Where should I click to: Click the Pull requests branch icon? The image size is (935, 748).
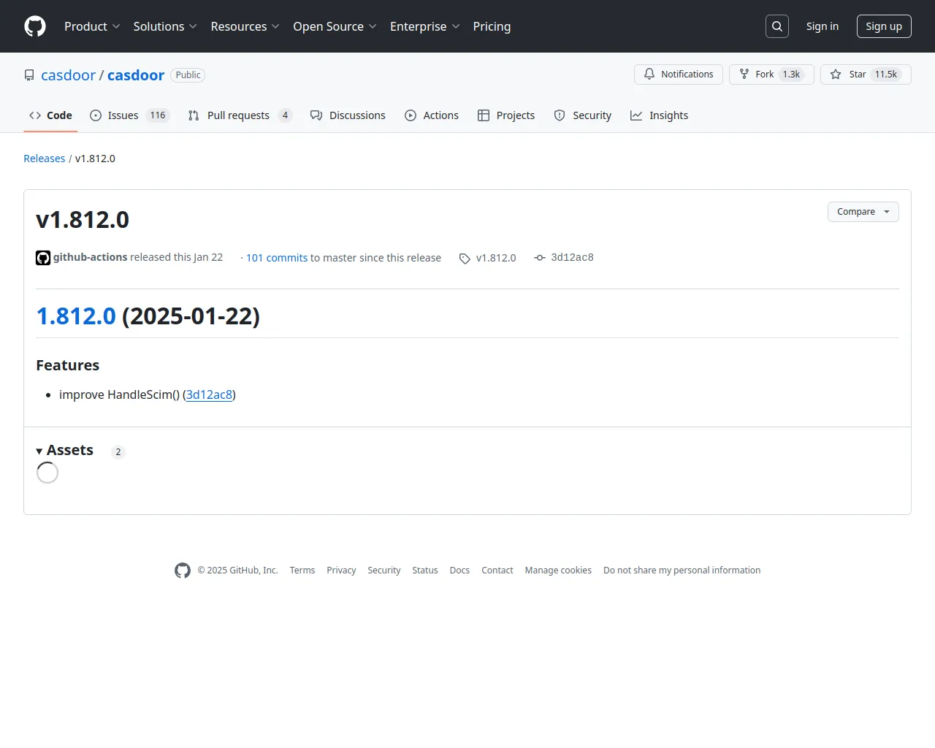click(194, 115)
